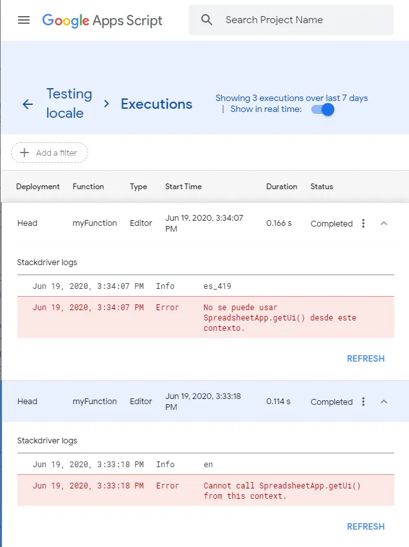The width and height of the screenshot is (409, 547).
Task: Open more options for 3:33:18 PM execution
Action: (363, 402)
